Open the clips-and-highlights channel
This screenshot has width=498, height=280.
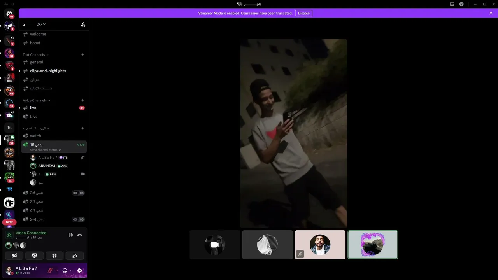click(x=54, y=71)
